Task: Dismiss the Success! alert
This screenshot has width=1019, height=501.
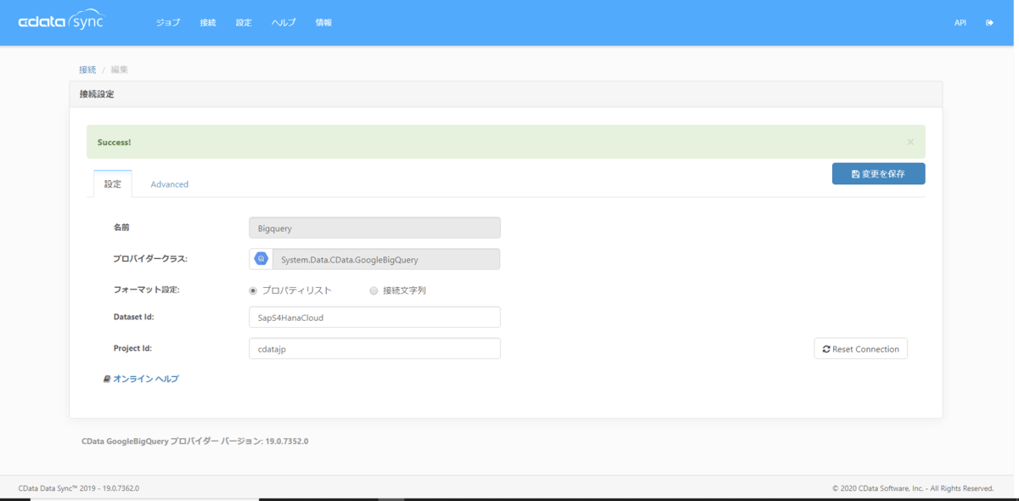Action: tap(910, 142)
